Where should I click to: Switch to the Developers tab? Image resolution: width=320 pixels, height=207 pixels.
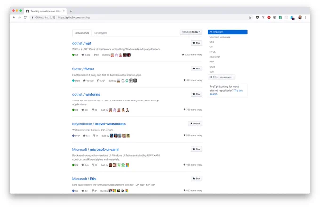[x=101, y=33]
